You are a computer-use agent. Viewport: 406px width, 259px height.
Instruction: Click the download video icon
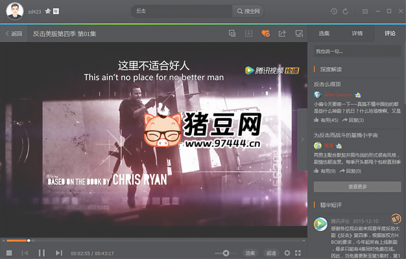[x=248, y=33]
